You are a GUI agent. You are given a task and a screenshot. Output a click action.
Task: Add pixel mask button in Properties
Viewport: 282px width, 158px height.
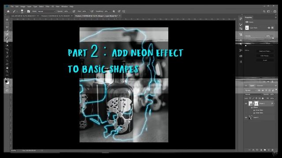point(269,28)
